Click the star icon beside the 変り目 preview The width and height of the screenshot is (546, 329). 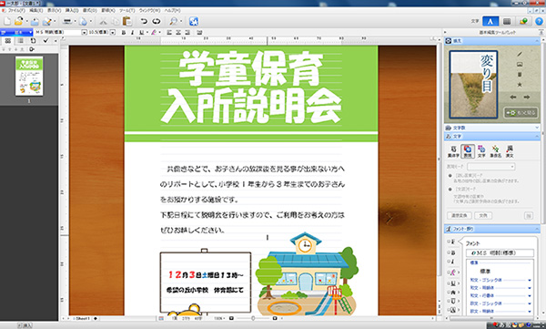(520, 85)
